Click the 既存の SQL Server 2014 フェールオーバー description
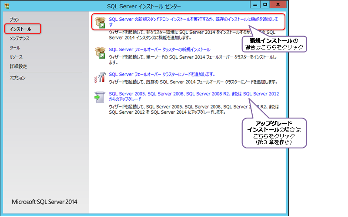Image resolution: width=348 pixels, height=217 pixels. pos(193,82)
